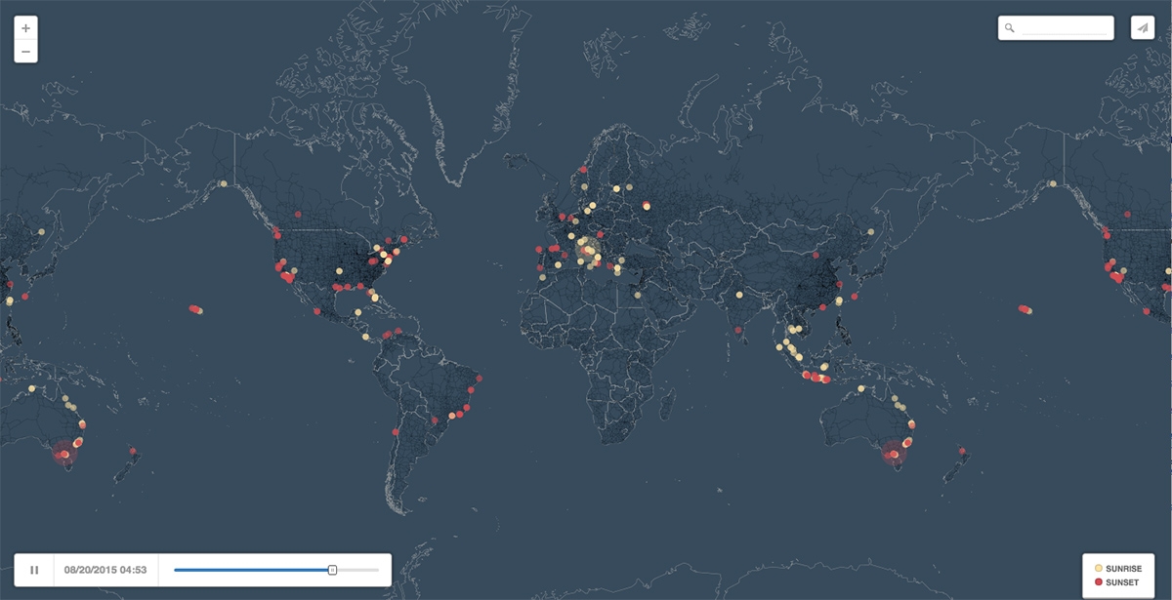1172x600 pixels.
Task: Select the sunset marker on Chile's coast
Action: (396, 431)
